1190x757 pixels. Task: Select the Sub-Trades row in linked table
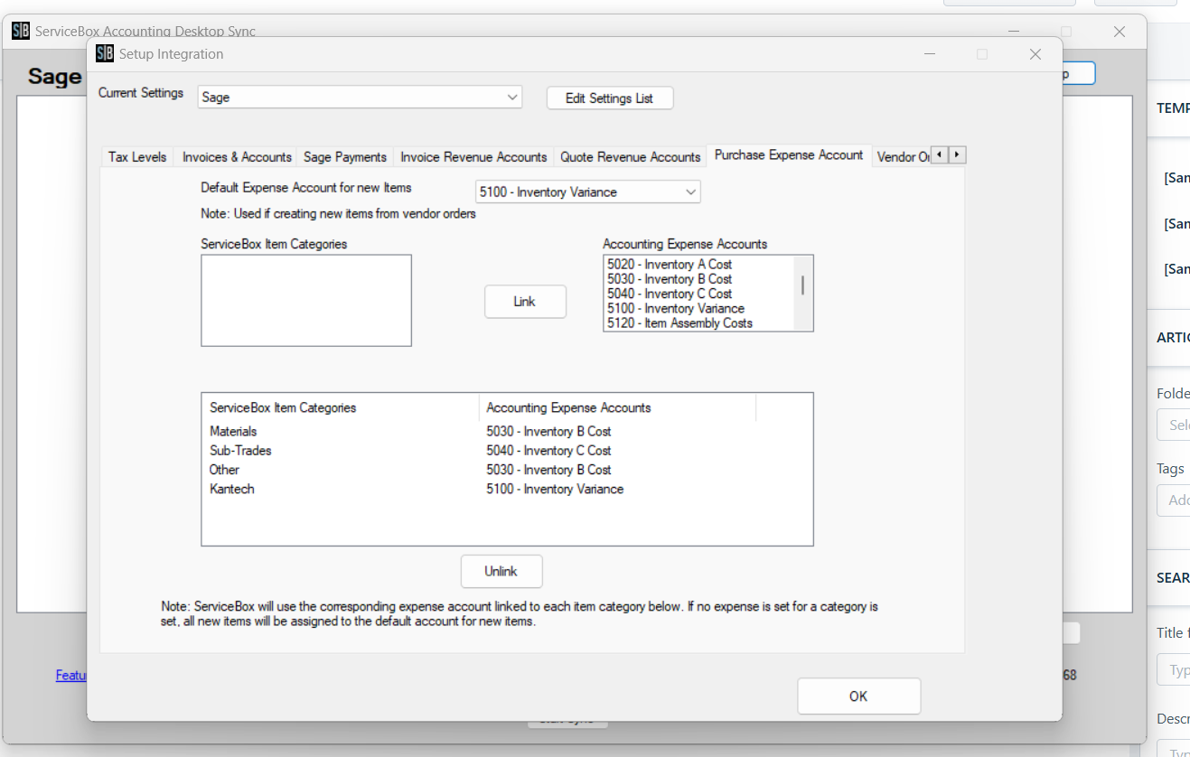(x=507, y=451)
